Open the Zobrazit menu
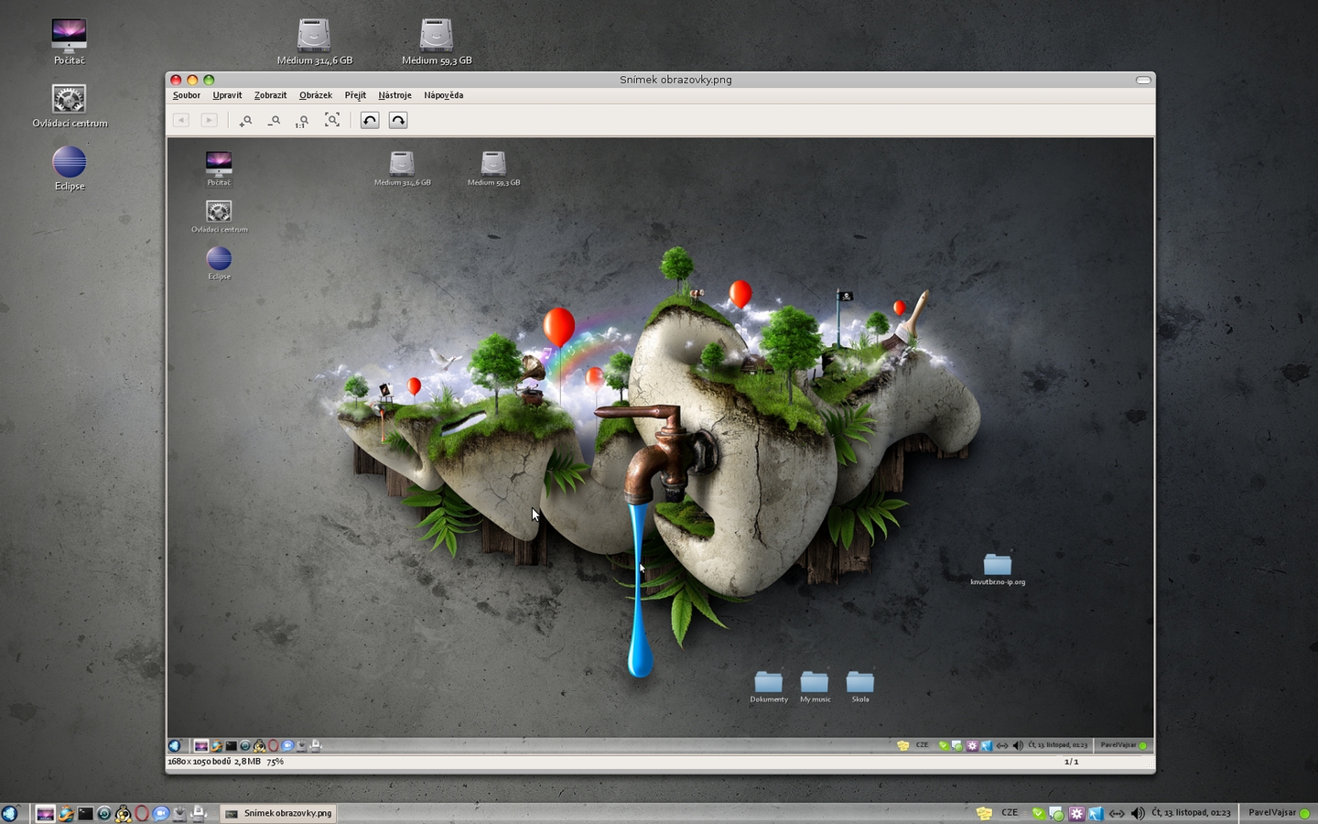 [270, 95]
